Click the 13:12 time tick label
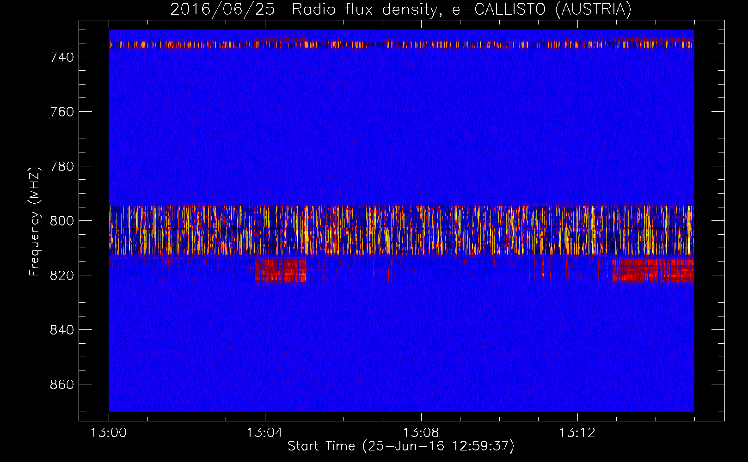The image size is (748, 462). (577, 433)
